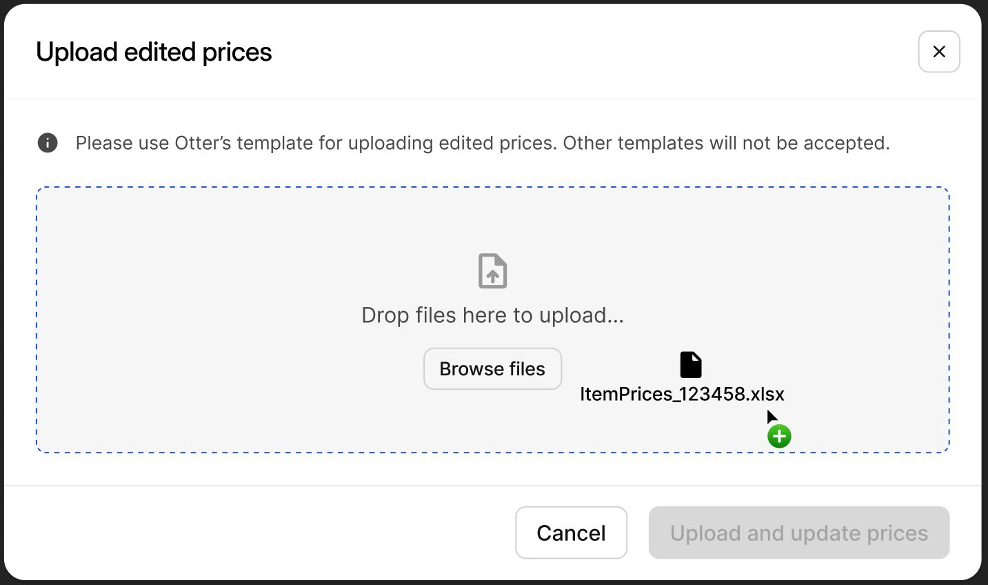Click the 'Drop files here to upload...' text
988x585 pixels.
(x=492, y=315)
